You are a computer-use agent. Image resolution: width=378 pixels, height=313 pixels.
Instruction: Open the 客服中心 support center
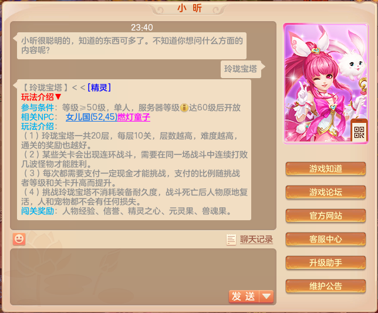click(326, 239)
